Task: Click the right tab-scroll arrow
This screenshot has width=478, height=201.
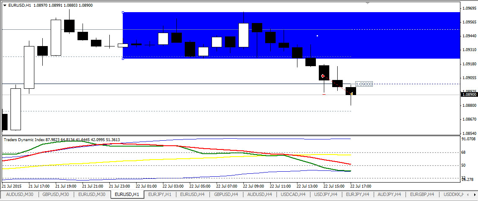Action: (x=474, y=194)
